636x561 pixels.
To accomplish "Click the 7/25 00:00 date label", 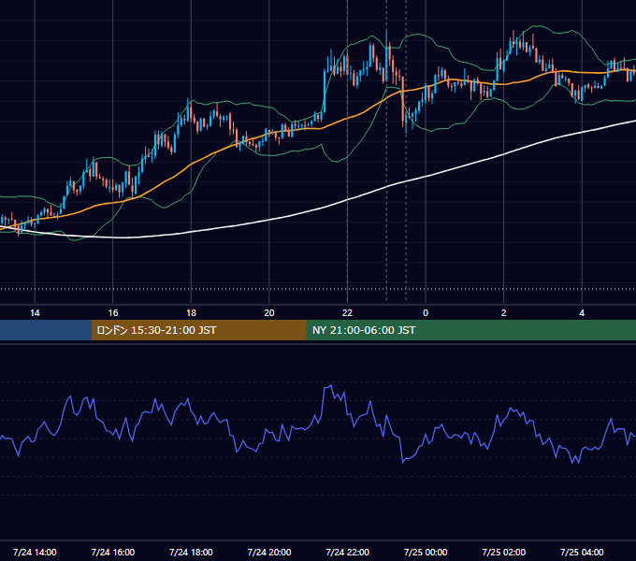I will 426,552.
